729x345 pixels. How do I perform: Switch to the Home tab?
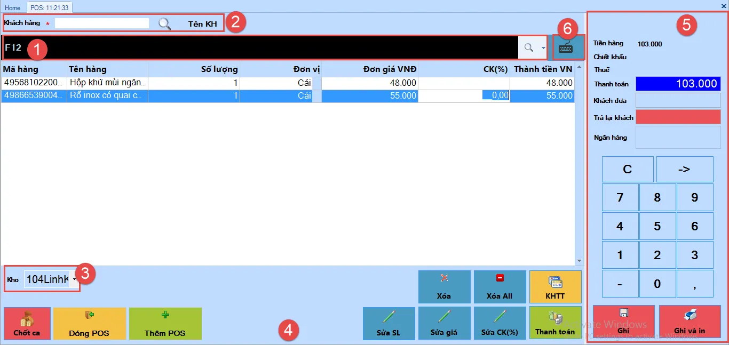tap(12, 7)
